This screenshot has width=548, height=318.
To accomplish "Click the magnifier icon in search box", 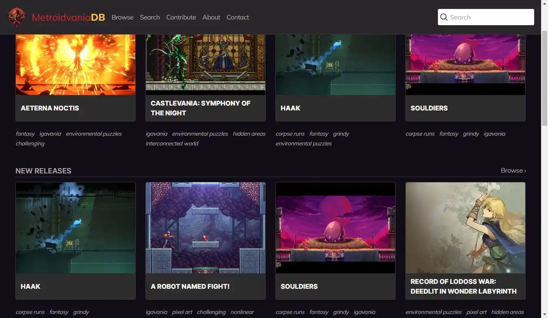I will click(444, 17).
